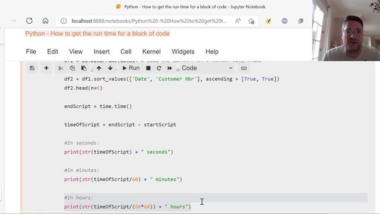The image size is (380, 214).
Task: Open the command palette keyboard icon
Action: coord(244,68)
